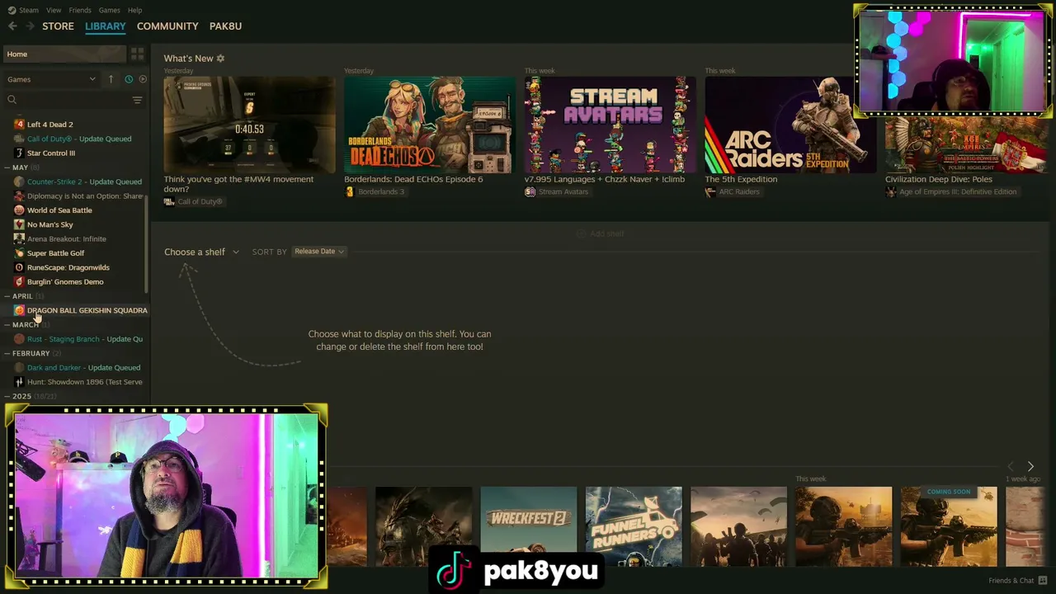Open Friends & Chat icon

[1043, 580]
